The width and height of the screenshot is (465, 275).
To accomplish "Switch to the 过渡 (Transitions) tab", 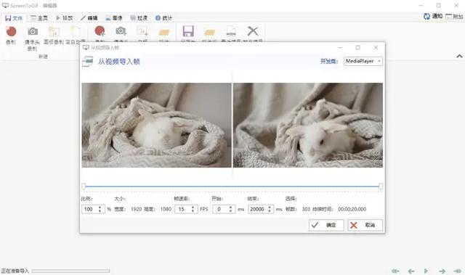I will tap(139, 18).
